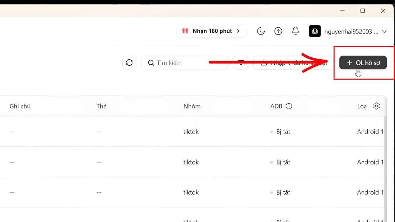
Task: Open the filter icon button
Action: pos(241,62)
